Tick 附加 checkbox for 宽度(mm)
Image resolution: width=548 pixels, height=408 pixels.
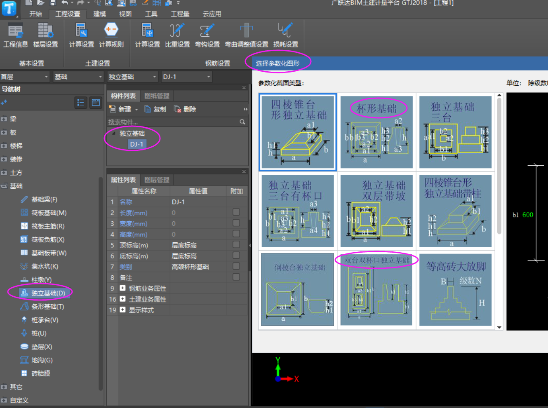[236, 223]
